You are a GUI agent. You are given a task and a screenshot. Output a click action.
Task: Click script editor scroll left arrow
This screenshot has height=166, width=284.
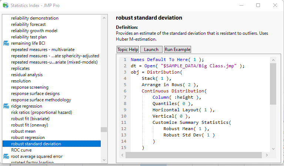click(123, 155)
